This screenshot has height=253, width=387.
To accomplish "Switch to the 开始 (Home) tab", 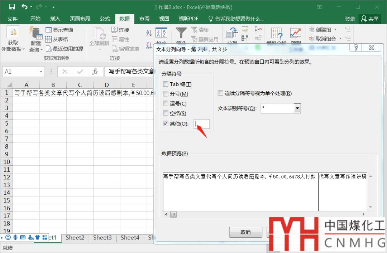I will coord(35,19).
